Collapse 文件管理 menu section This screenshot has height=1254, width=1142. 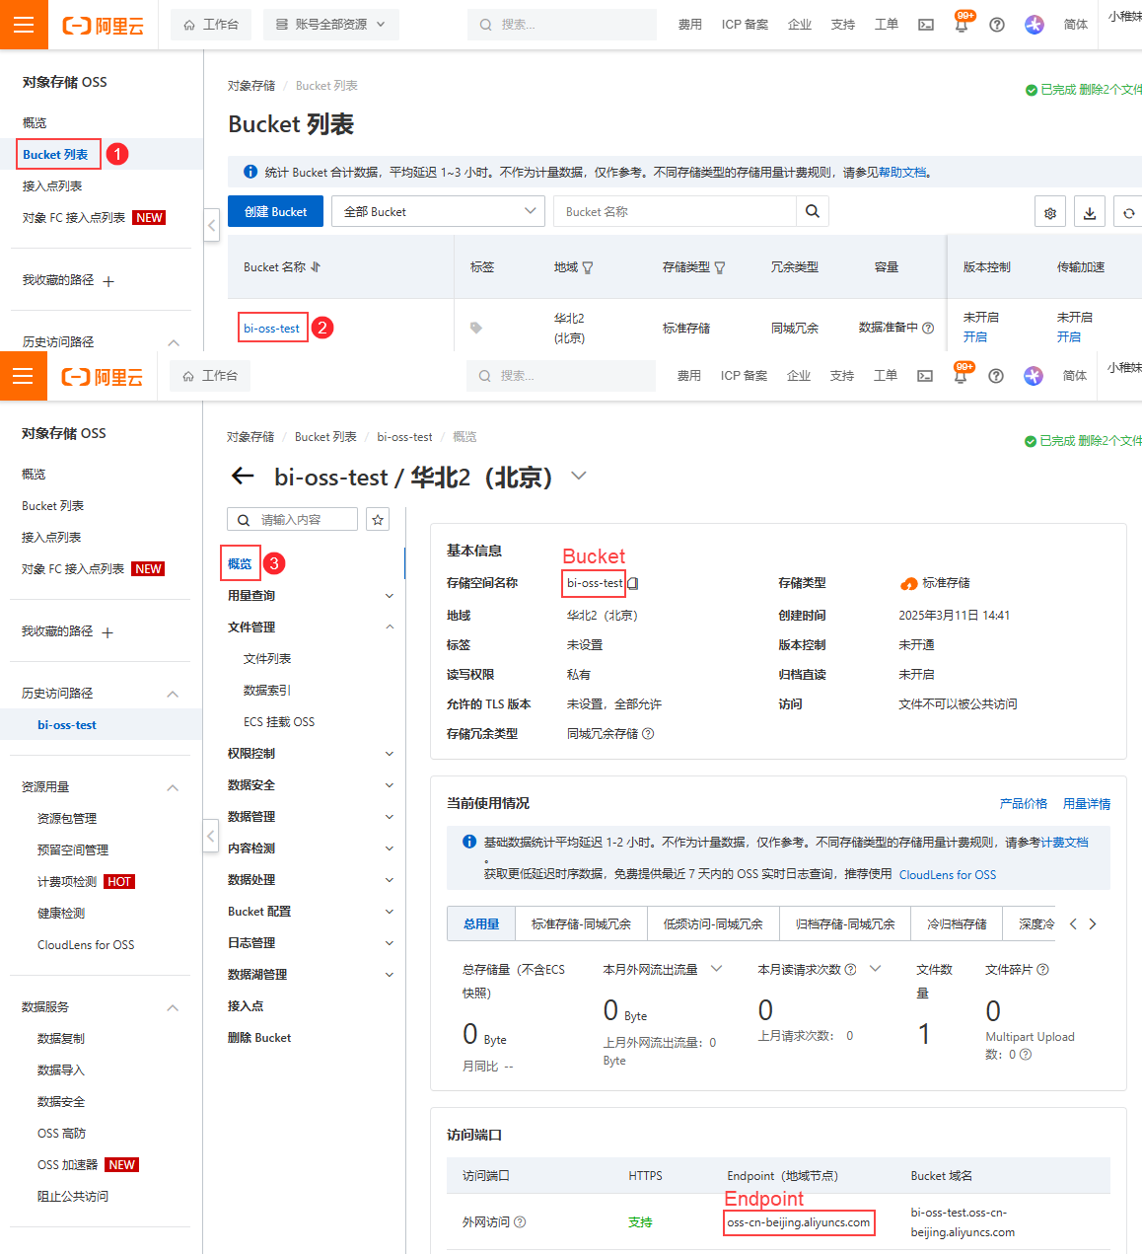tap(390, 627)
